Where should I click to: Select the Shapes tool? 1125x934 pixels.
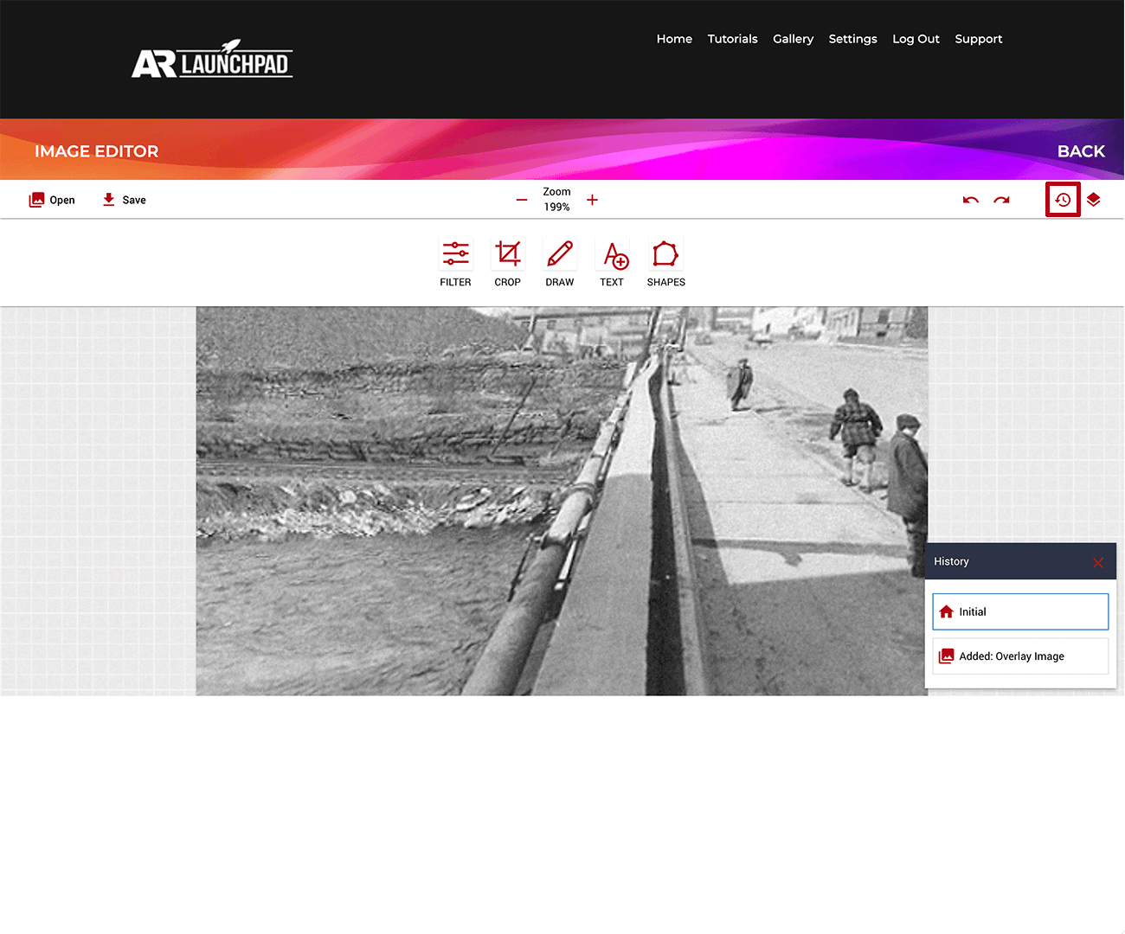click(x=665, y=263)
